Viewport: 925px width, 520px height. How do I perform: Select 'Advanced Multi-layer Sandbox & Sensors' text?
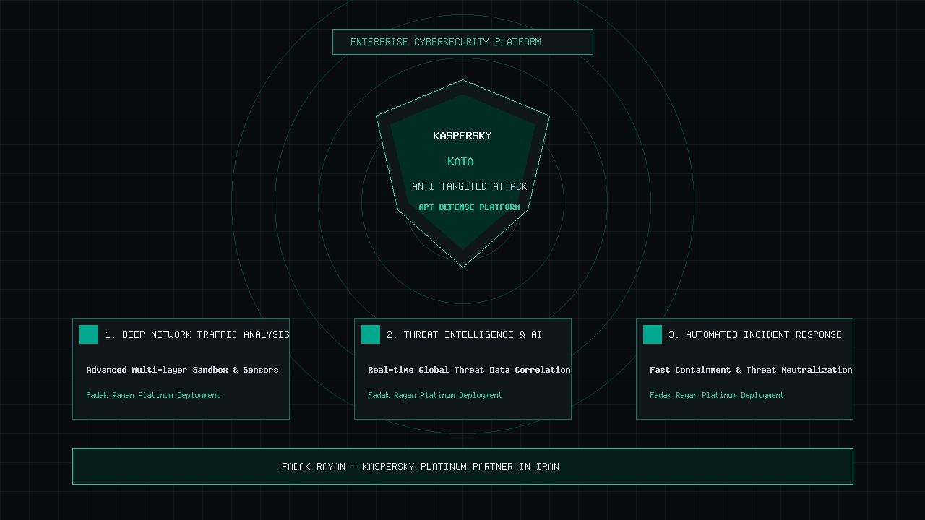[182, 370]
